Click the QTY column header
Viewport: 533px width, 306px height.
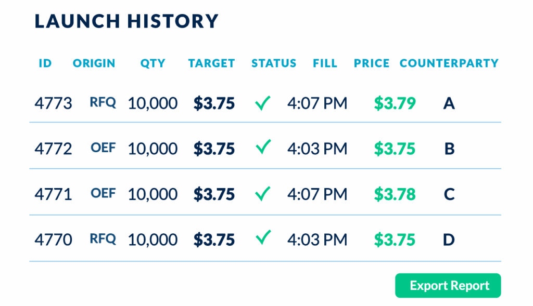coord(153,63)
